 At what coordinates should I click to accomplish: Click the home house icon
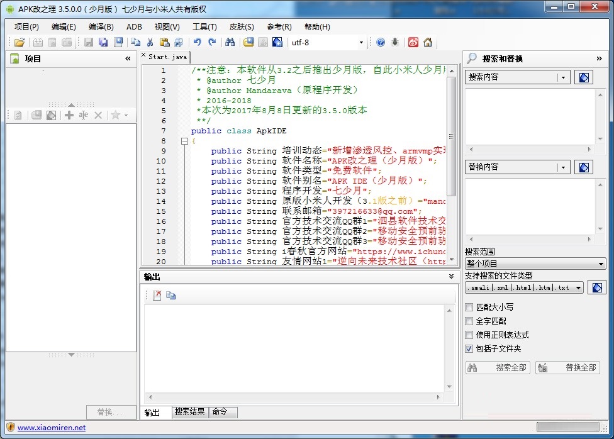pos(428,42)
